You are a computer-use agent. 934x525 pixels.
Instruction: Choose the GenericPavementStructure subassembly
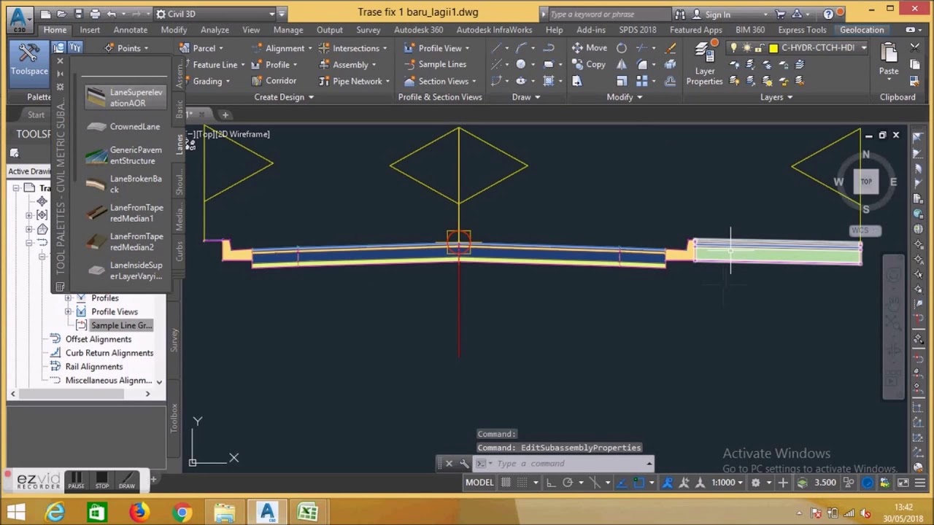[125, 155]
